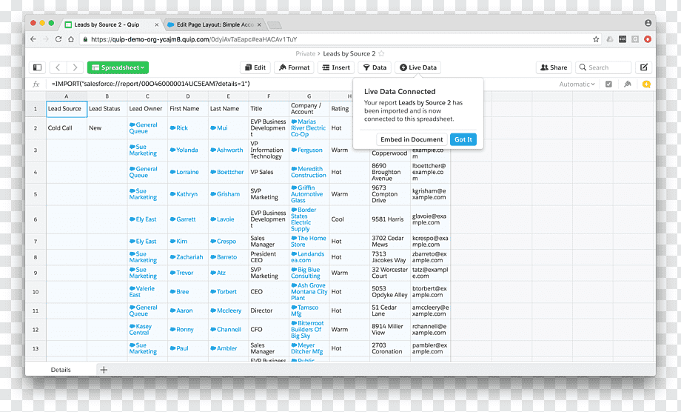Click the Cool rating cell
This screenshot has height=412, width=681.
click(x=349, y=219)
